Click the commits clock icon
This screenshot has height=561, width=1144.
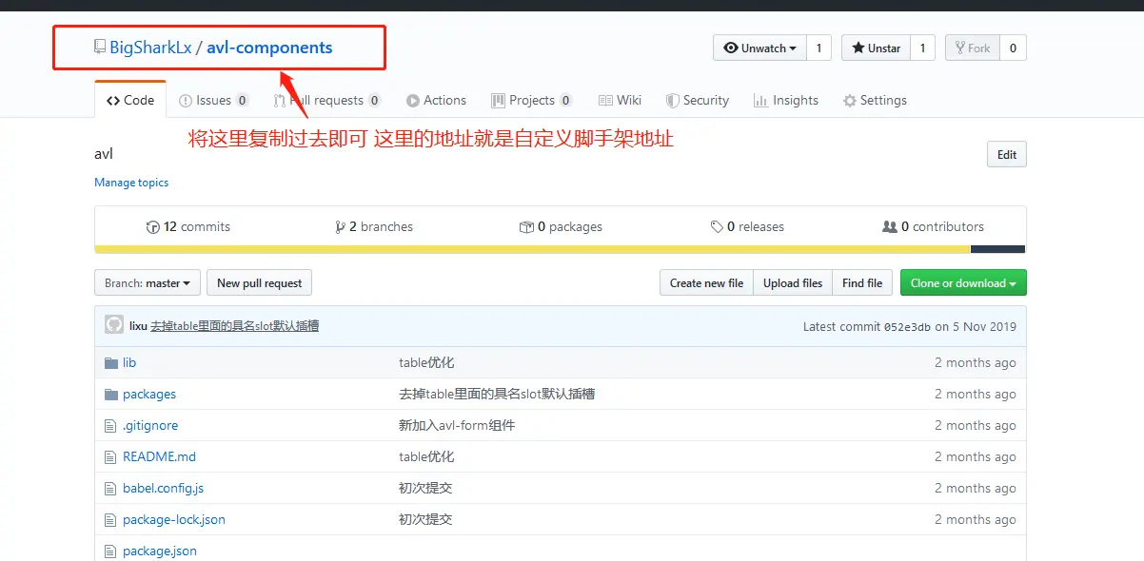tap(152, 226)
